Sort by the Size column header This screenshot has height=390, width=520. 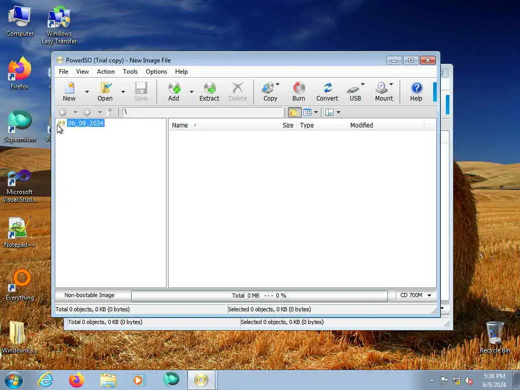(x=271, y=125)
